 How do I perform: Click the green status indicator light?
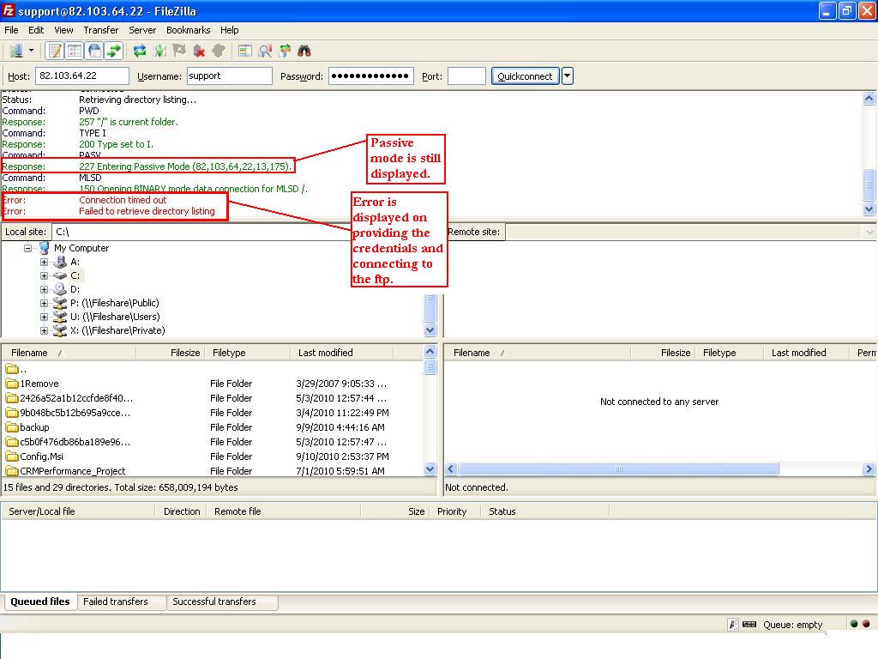click(854, 624)
